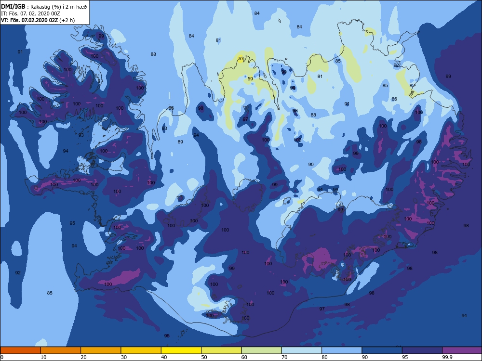Select the 'IT: Fös. 07. 02. 2020 00Z' line
This screenshot has width=482, height=361.
(30, 13)
